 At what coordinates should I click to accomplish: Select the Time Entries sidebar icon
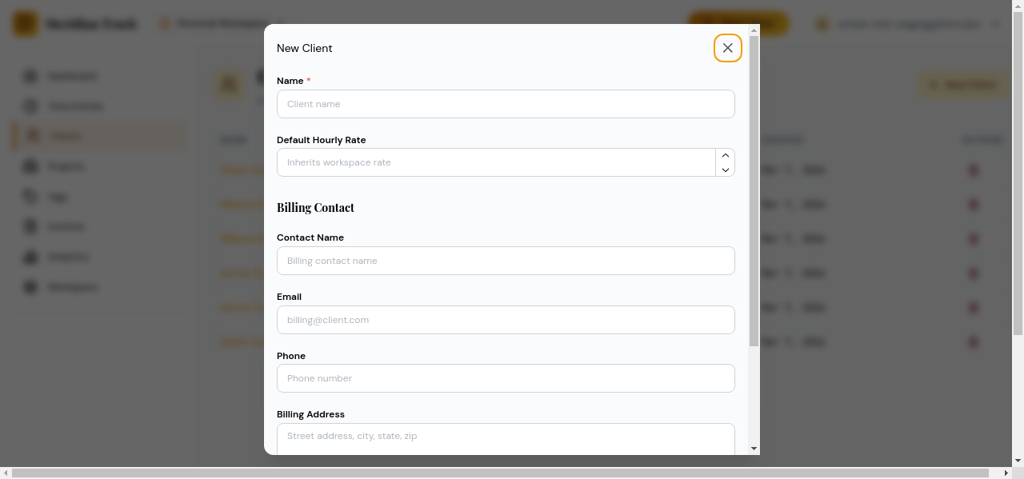pos(30,106)
